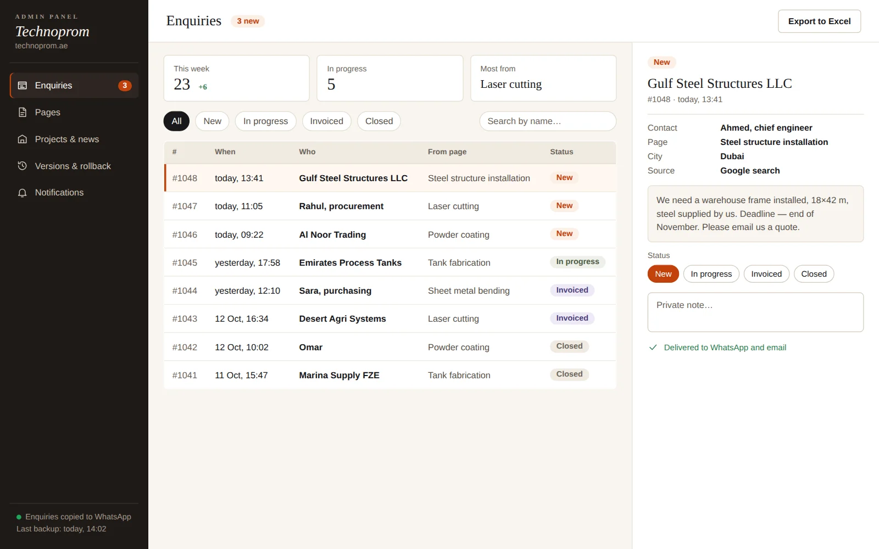The image size is (879, 549).
Task: Set detail status to Invoiced
Action: tap(766, 274)
